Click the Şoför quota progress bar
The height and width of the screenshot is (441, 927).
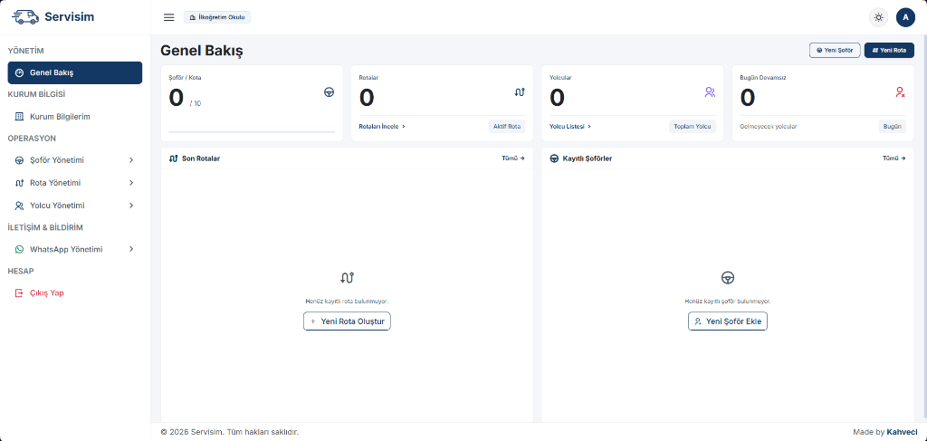[x=252, y=132]
